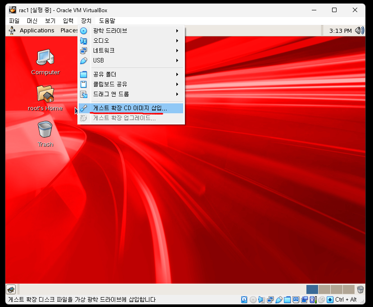This screenshot has width=373, height=307.
Task: Click the audio status bar icon
Action: coord(261,300)
